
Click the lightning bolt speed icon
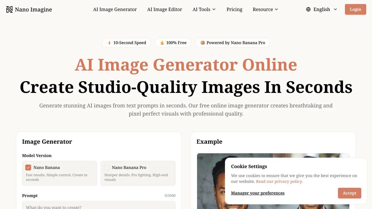pos(109,43)
